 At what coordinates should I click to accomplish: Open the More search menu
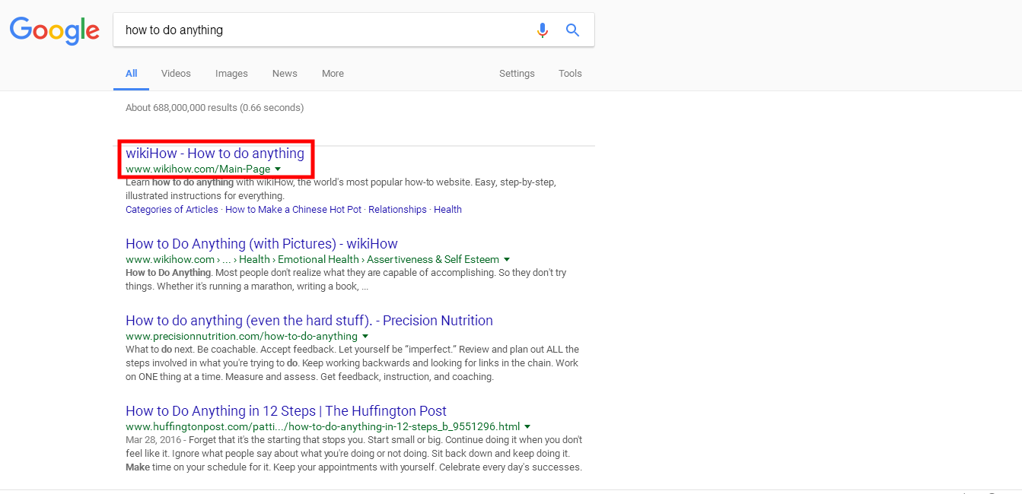[333, 74]
